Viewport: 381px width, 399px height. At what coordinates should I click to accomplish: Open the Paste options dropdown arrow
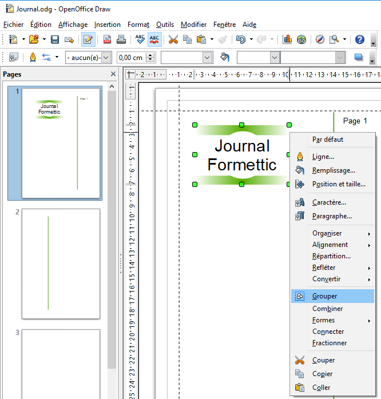coord(212,39)
